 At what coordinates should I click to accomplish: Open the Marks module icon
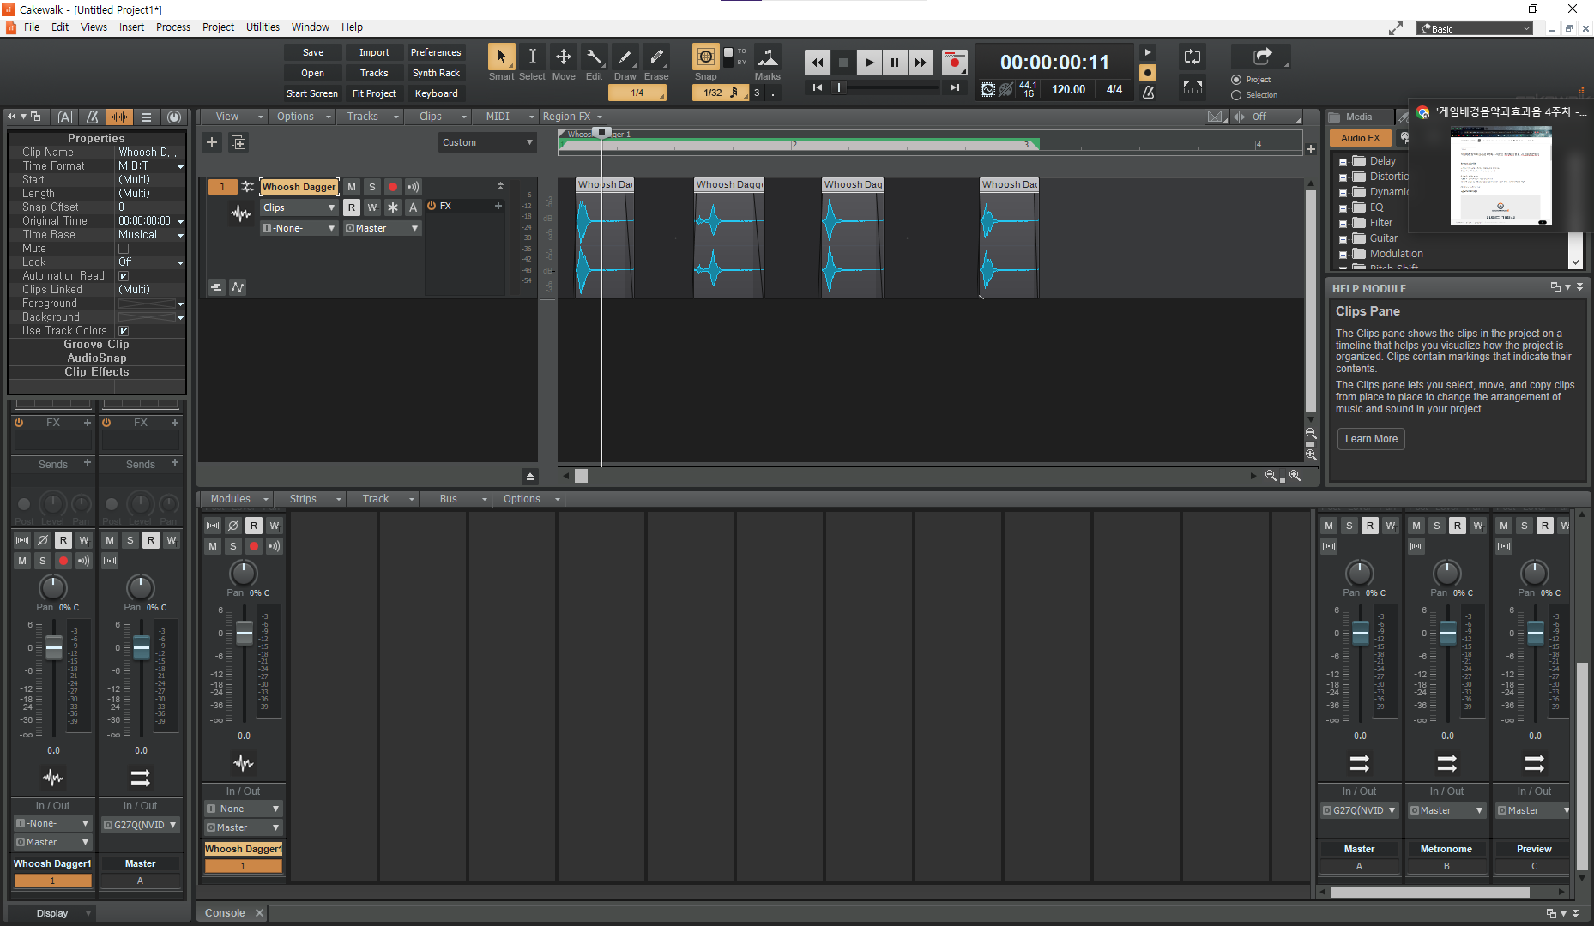pos(768,57)
